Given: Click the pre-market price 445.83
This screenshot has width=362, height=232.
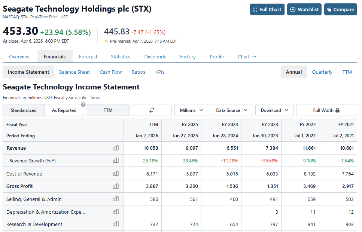Looking at the screenshot, I should click(x=116, y=31).
